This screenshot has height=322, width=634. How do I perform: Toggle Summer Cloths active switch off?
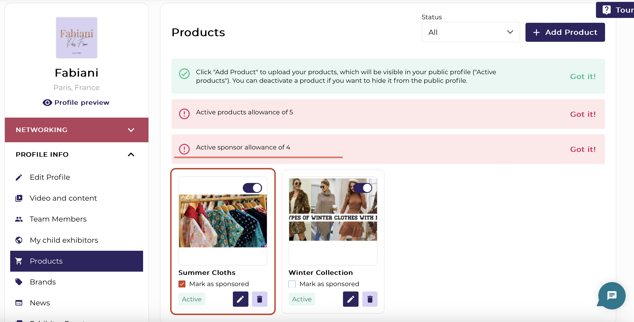coord(252,188)
